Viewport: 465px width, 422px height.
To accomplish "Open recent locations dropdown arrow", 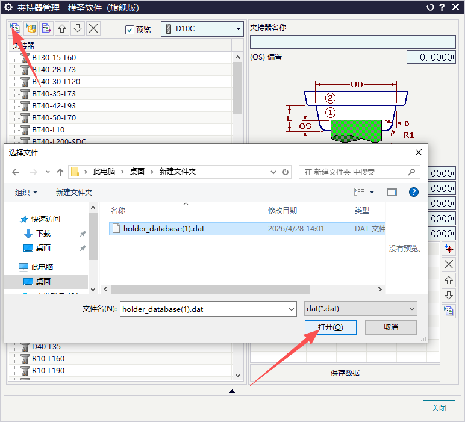I will pos(48,172).
